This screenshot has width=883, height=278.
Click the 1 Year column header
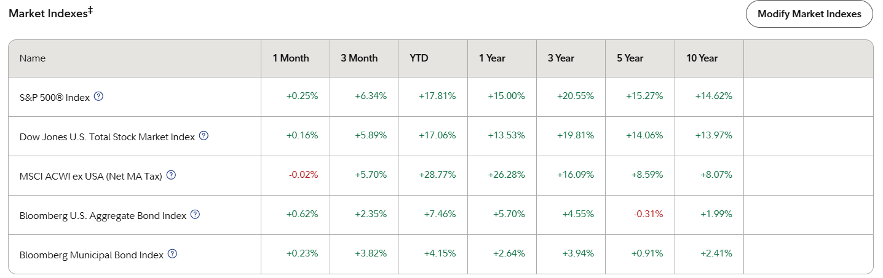(492, 58)
